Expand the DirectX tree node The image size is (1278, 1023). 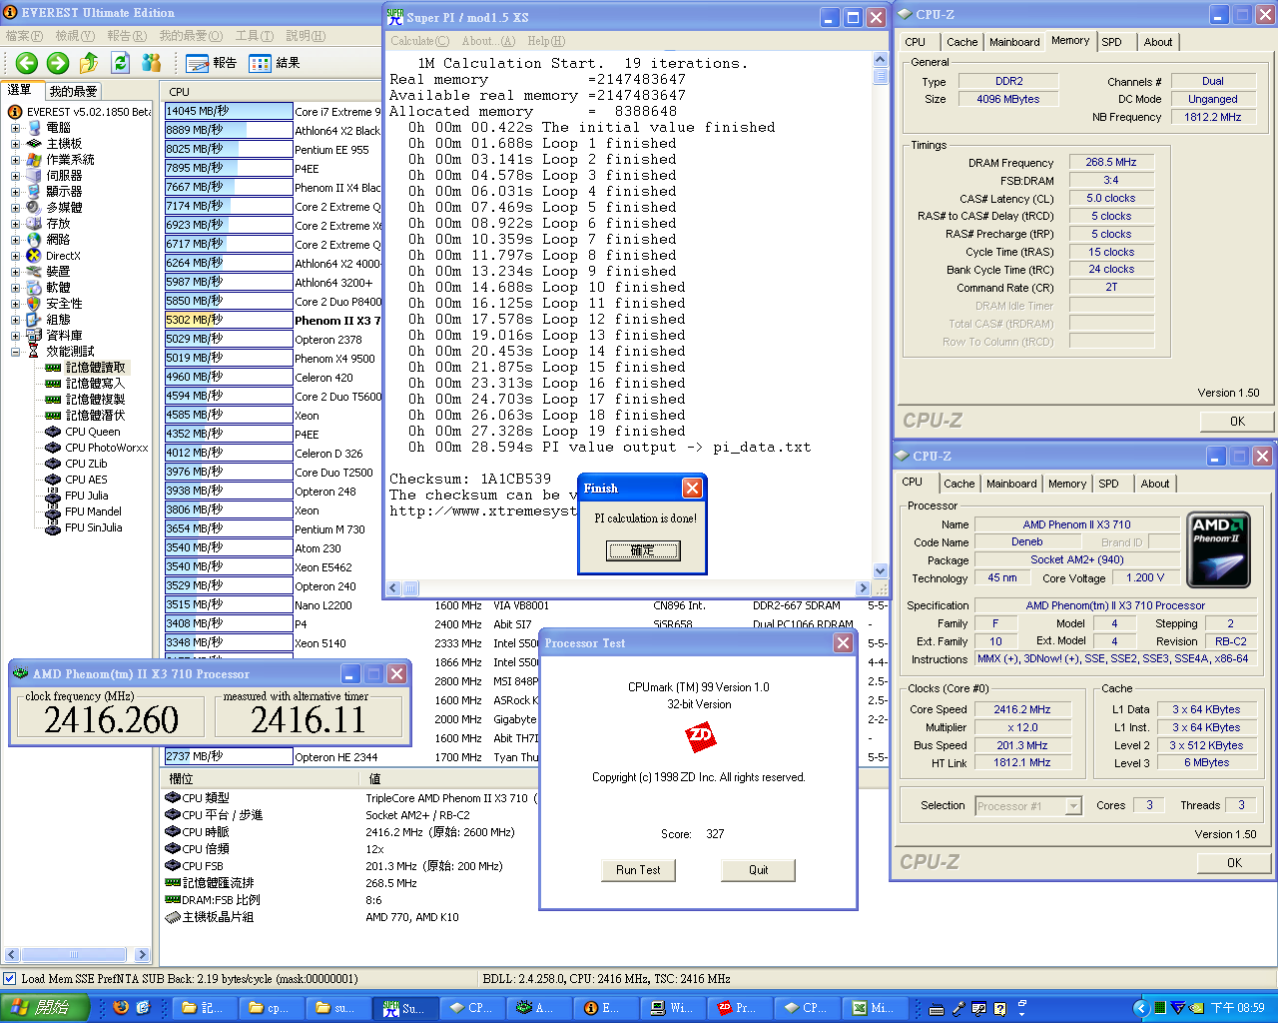pos(15,256)
